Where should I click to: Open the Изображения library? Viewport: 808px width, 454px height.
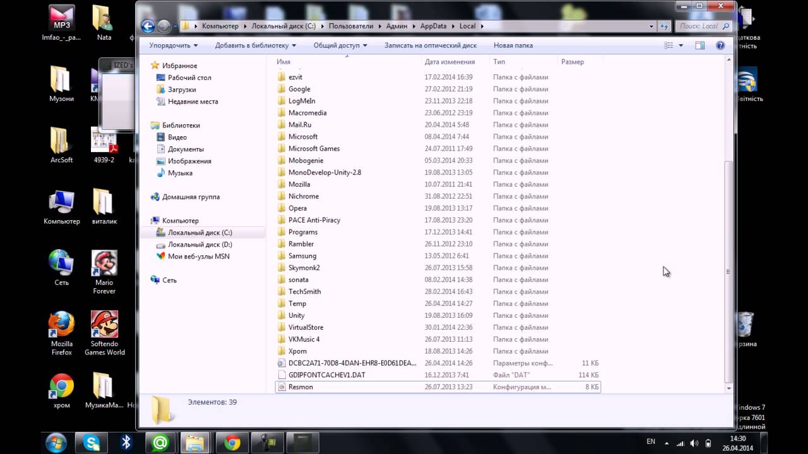tap(189, 161)
